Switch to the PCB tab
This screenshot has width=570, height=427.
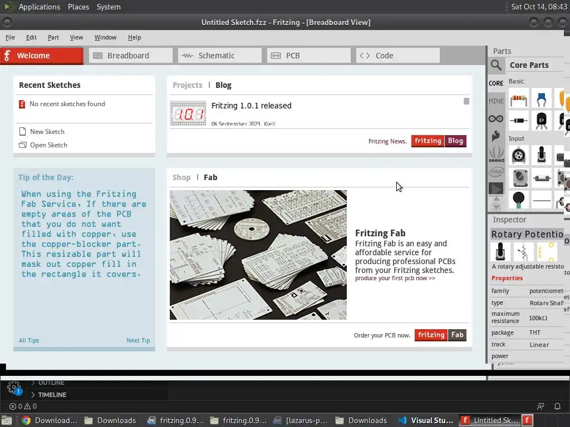[308, 56]
